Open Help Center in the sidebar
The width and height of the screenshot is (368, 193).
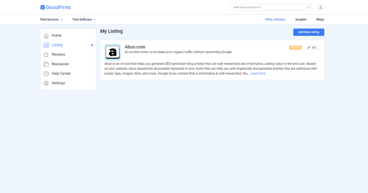pos(61,73)
